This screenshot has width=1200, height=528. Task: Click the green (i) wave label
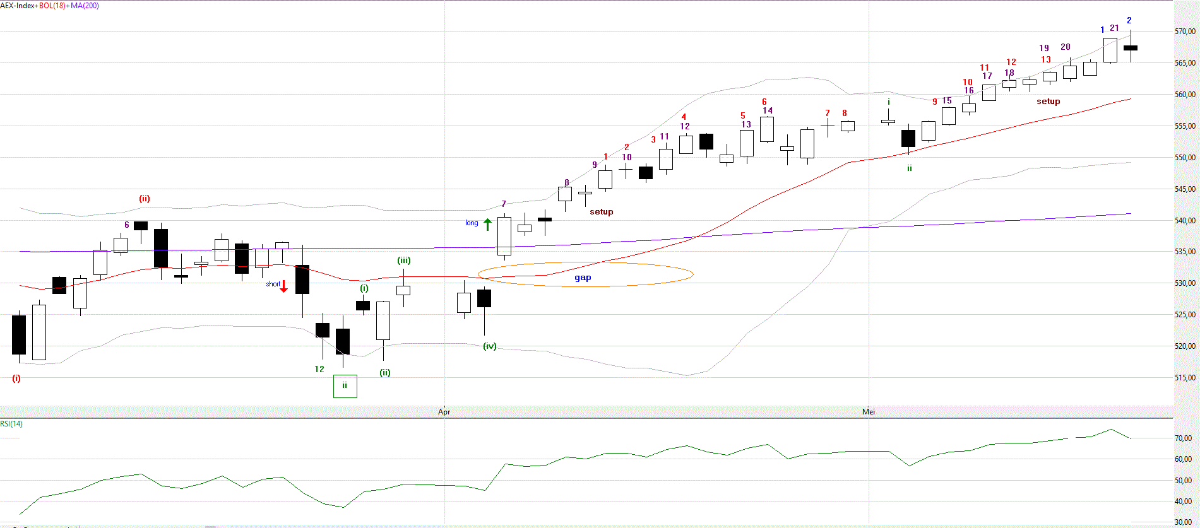tap(364, 288)
